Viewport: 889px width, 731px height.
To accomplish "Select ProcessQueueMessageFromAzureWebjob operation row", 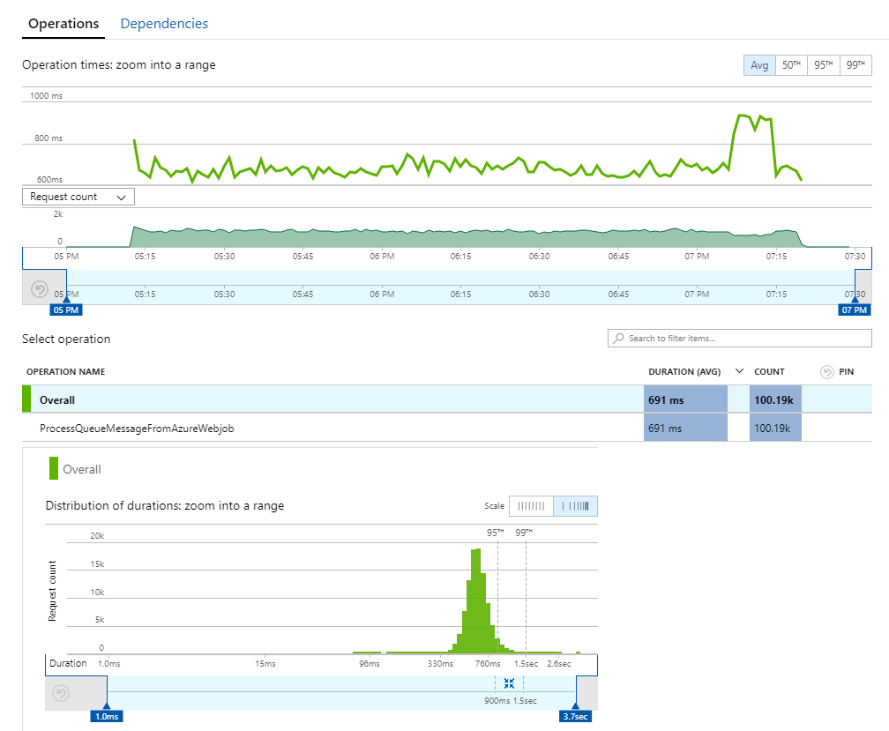I will [x=447, y=428].
